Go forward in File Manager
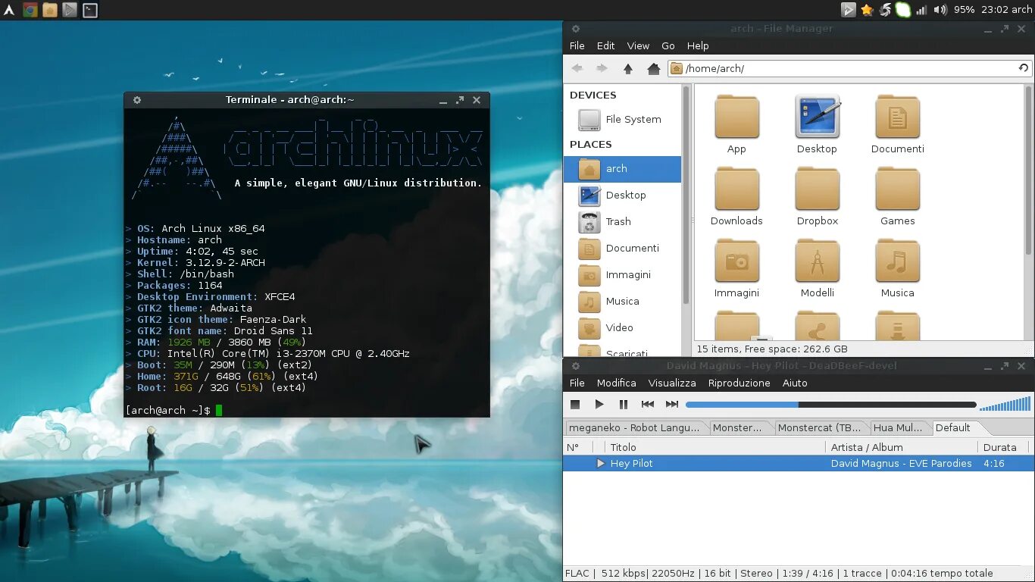Viewport: 1035px width, 582px height. (x=602, y=68)
